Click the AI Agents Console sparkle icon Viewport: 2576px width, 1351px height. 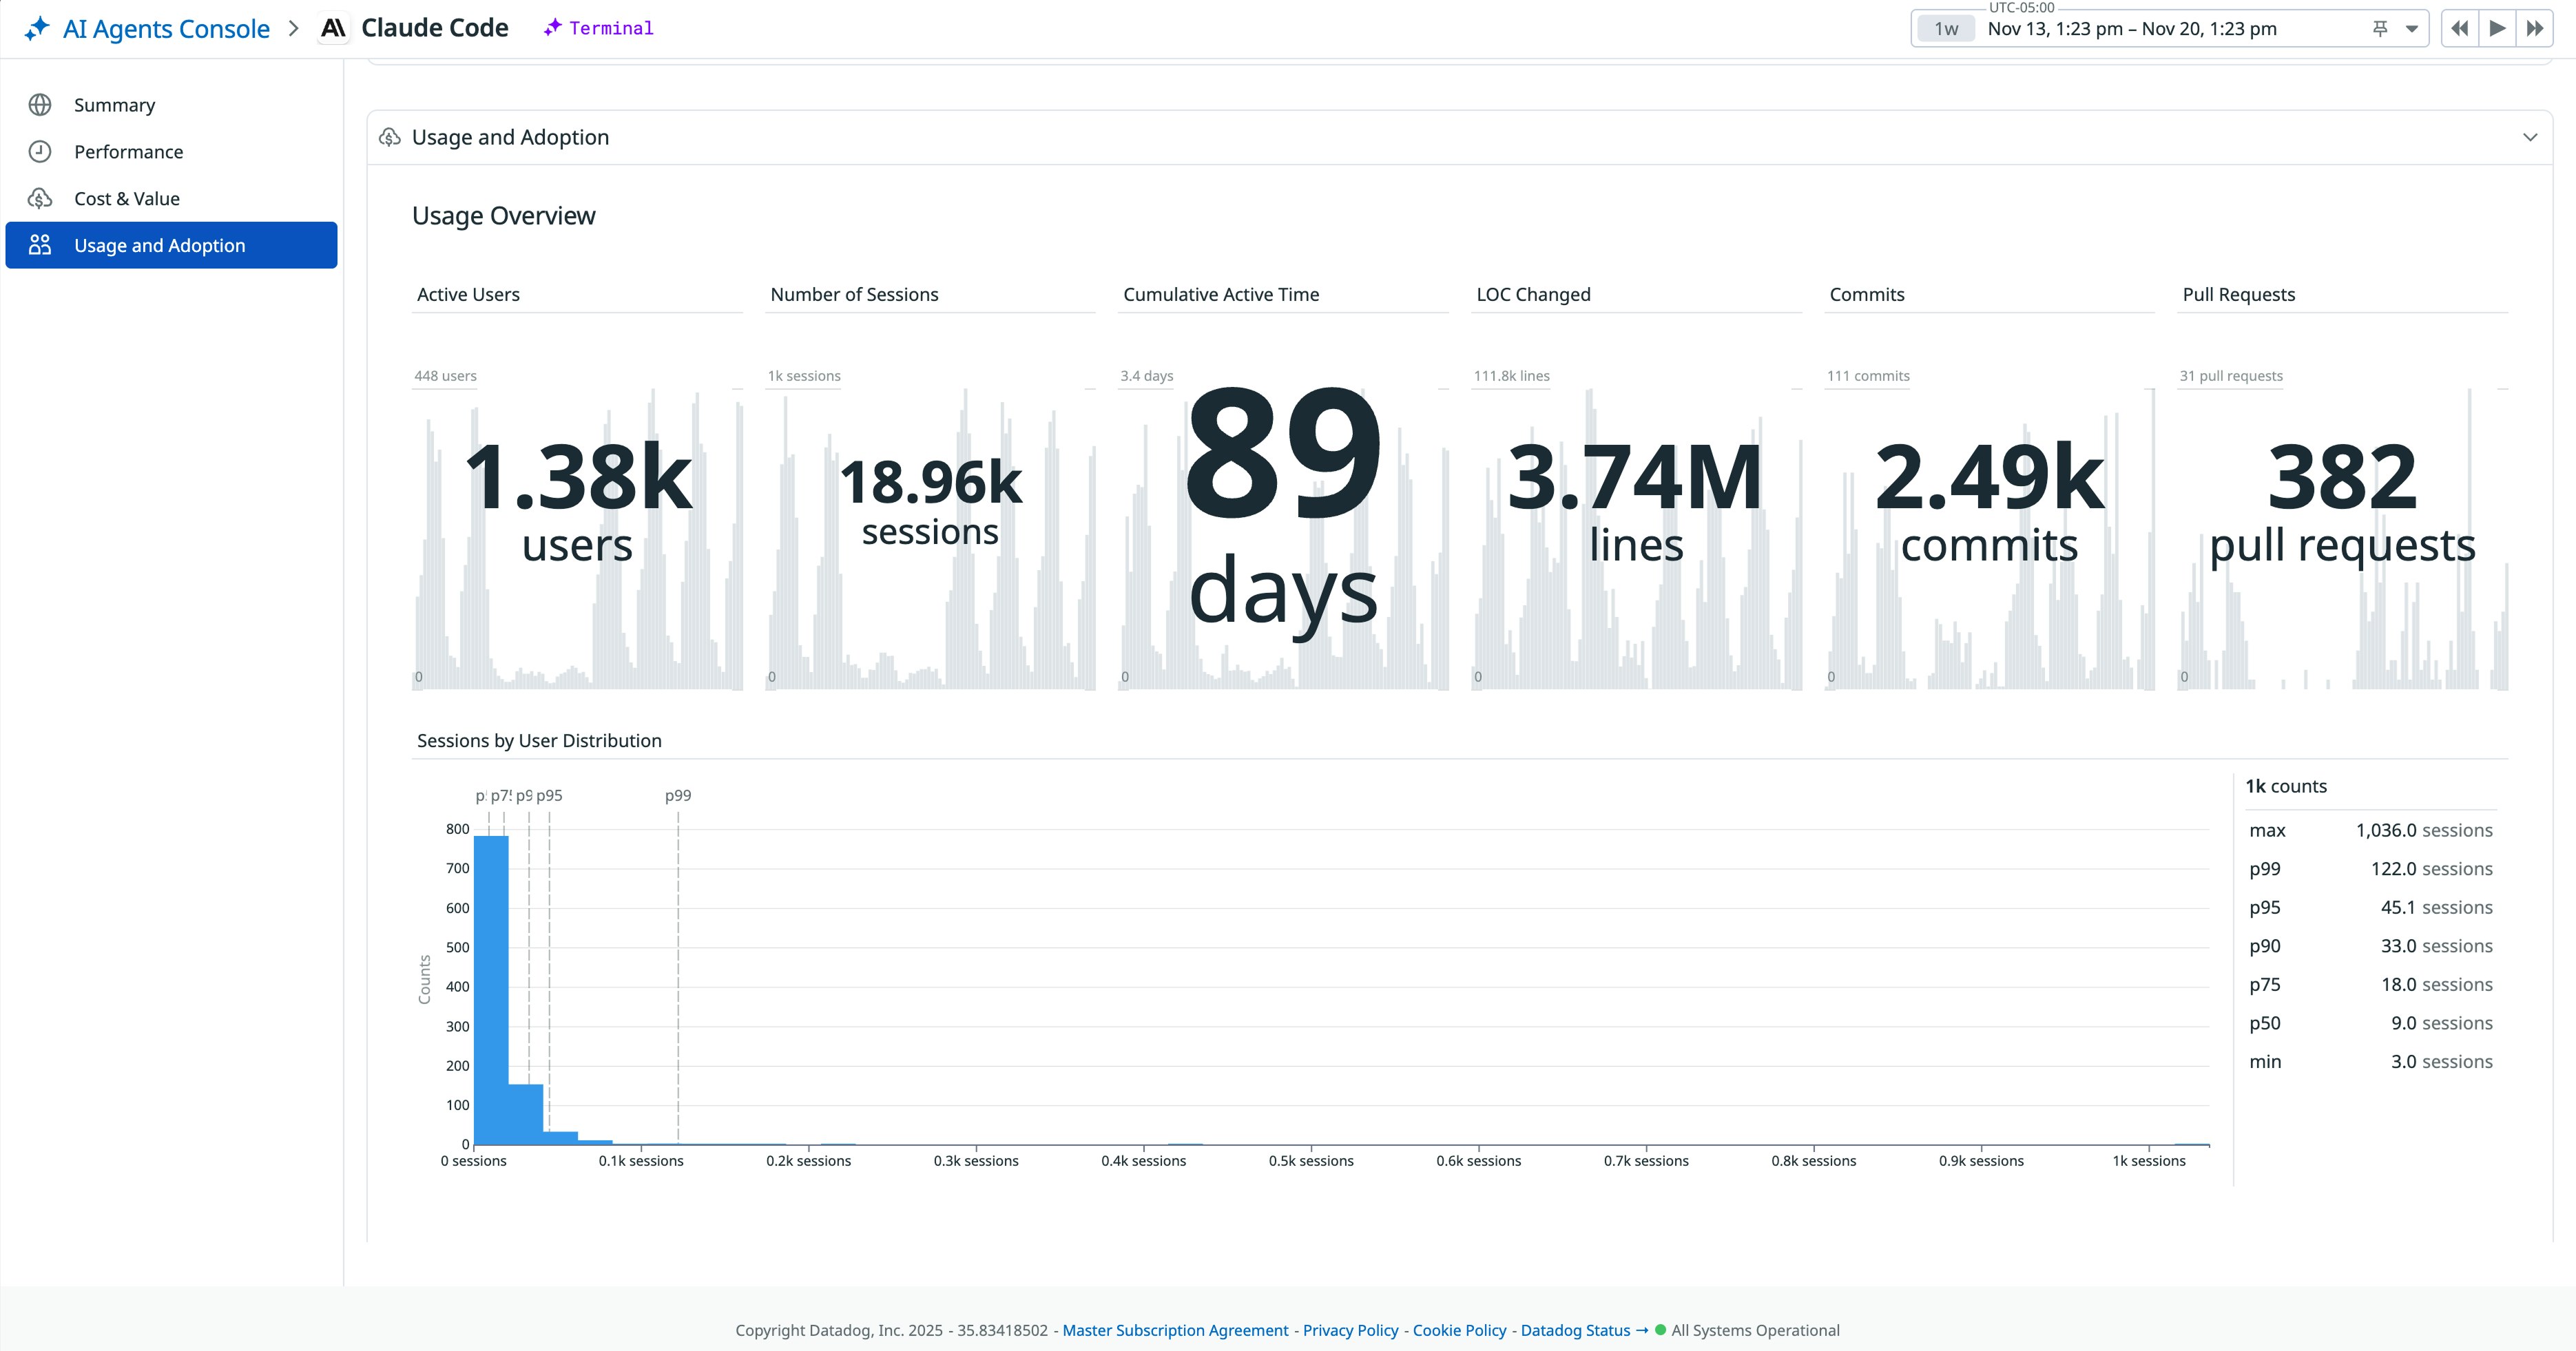coord(37,28)
